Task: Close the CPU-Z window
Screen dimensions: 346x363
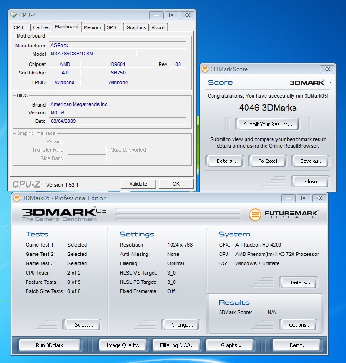Action: (187, 15)
